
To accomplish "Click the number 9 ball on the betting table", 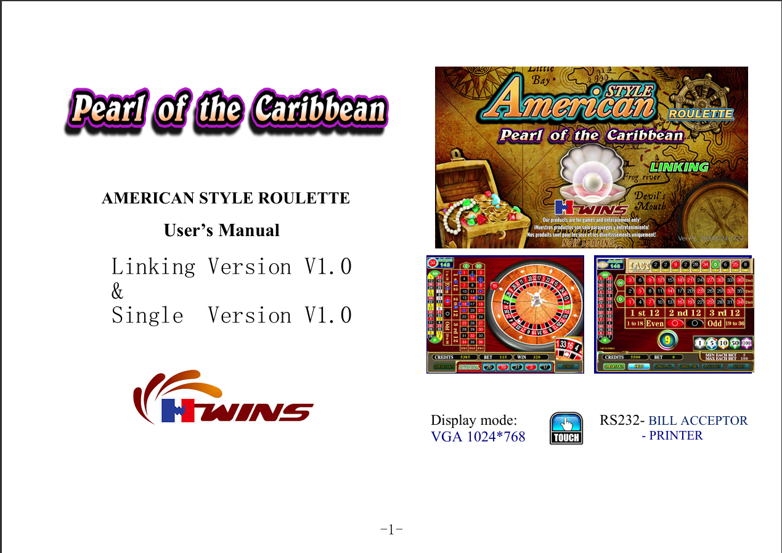I will pyautogui.click(x=667, y=340).
